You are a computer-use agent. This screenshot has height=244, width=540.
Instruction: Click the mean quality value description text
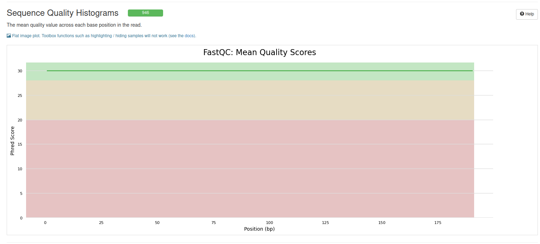coord(74,25)
